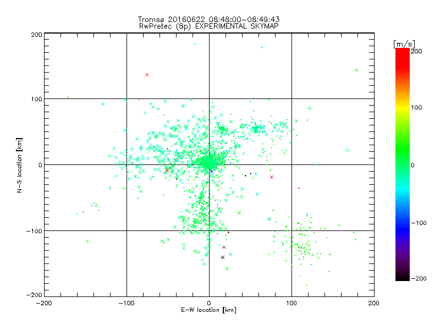Click the title line 'Tromsø 20160622 08:48:00-08:49:43'
This screenshot has height=330, width=440.
208,19
